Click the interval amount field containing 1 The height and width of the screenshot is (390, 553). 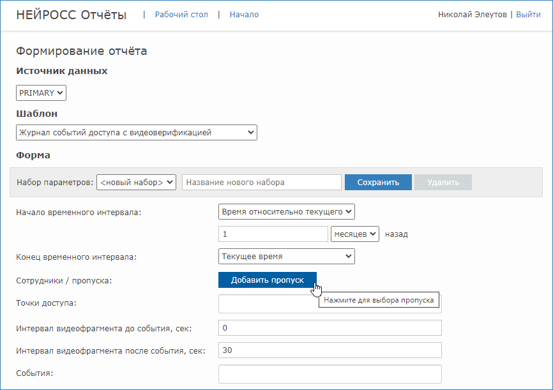tap(273, 234)
